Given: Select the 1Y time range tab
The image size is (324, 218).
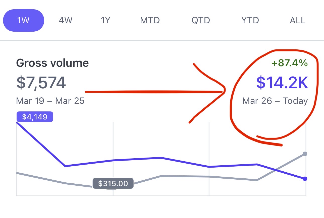Looking at the screenshot, I should pos(105,20).
